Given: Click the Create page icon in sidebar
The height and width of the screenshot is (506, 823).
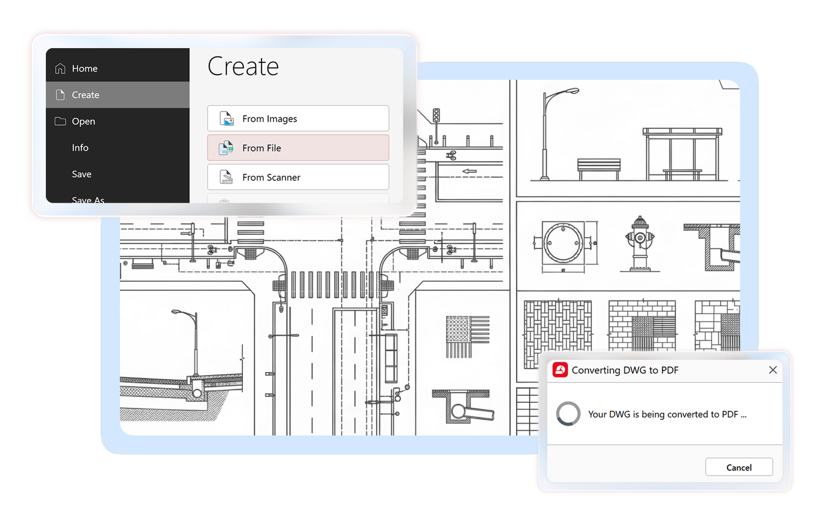Looking at the screenshot, I should pos(60,95).
